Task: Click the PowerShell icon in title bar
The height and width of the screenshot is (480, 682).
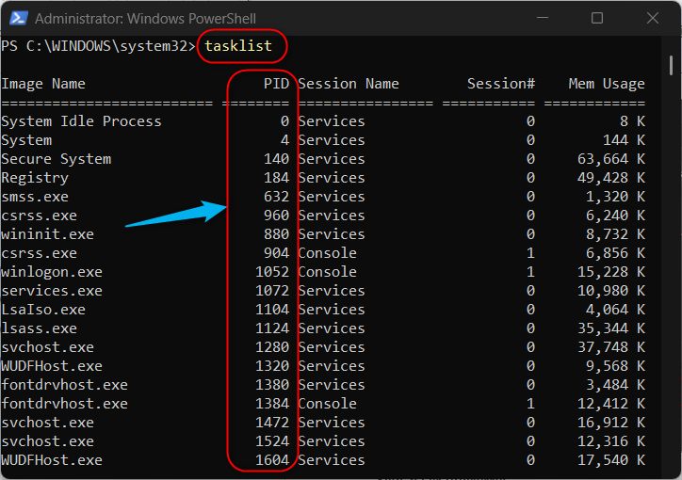Action: [19, 18]
